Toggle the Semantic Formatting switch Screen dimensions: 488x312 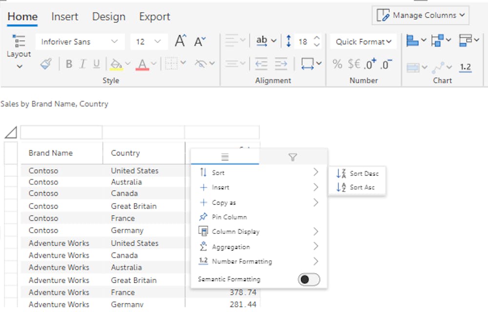click(x=309, y=279)
